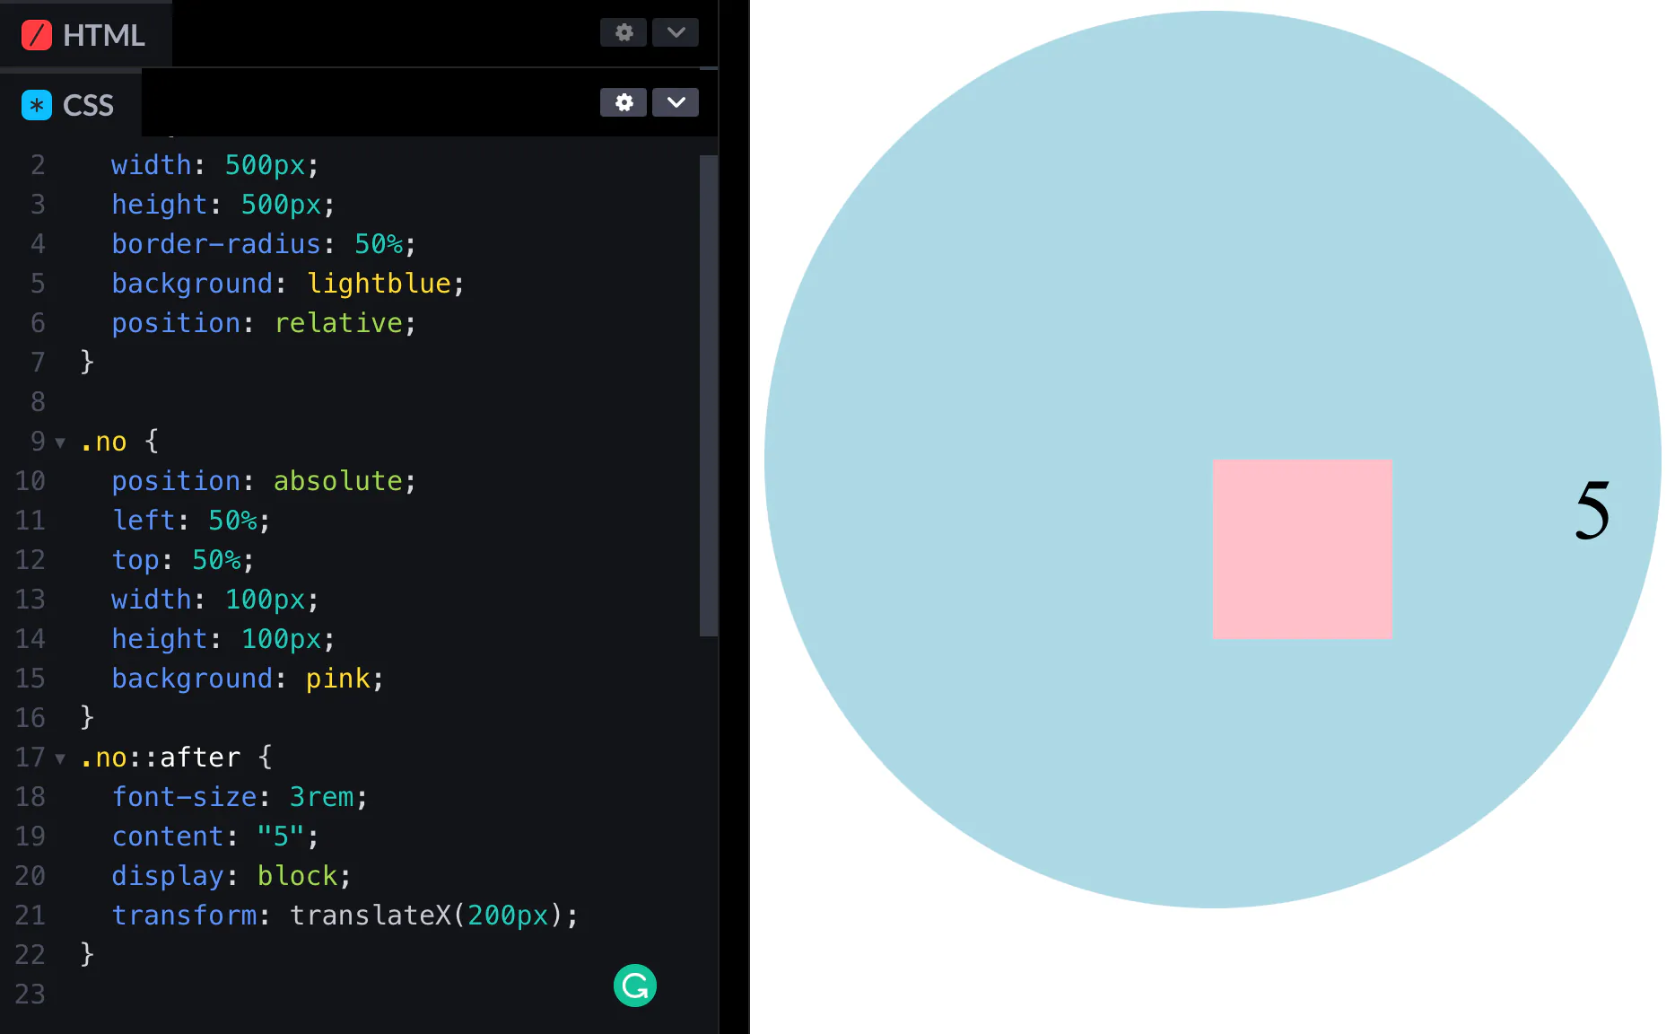Click line number 23 in gutter
Viewport: 1675px width, 1034px height.
[x=30, y=995]
